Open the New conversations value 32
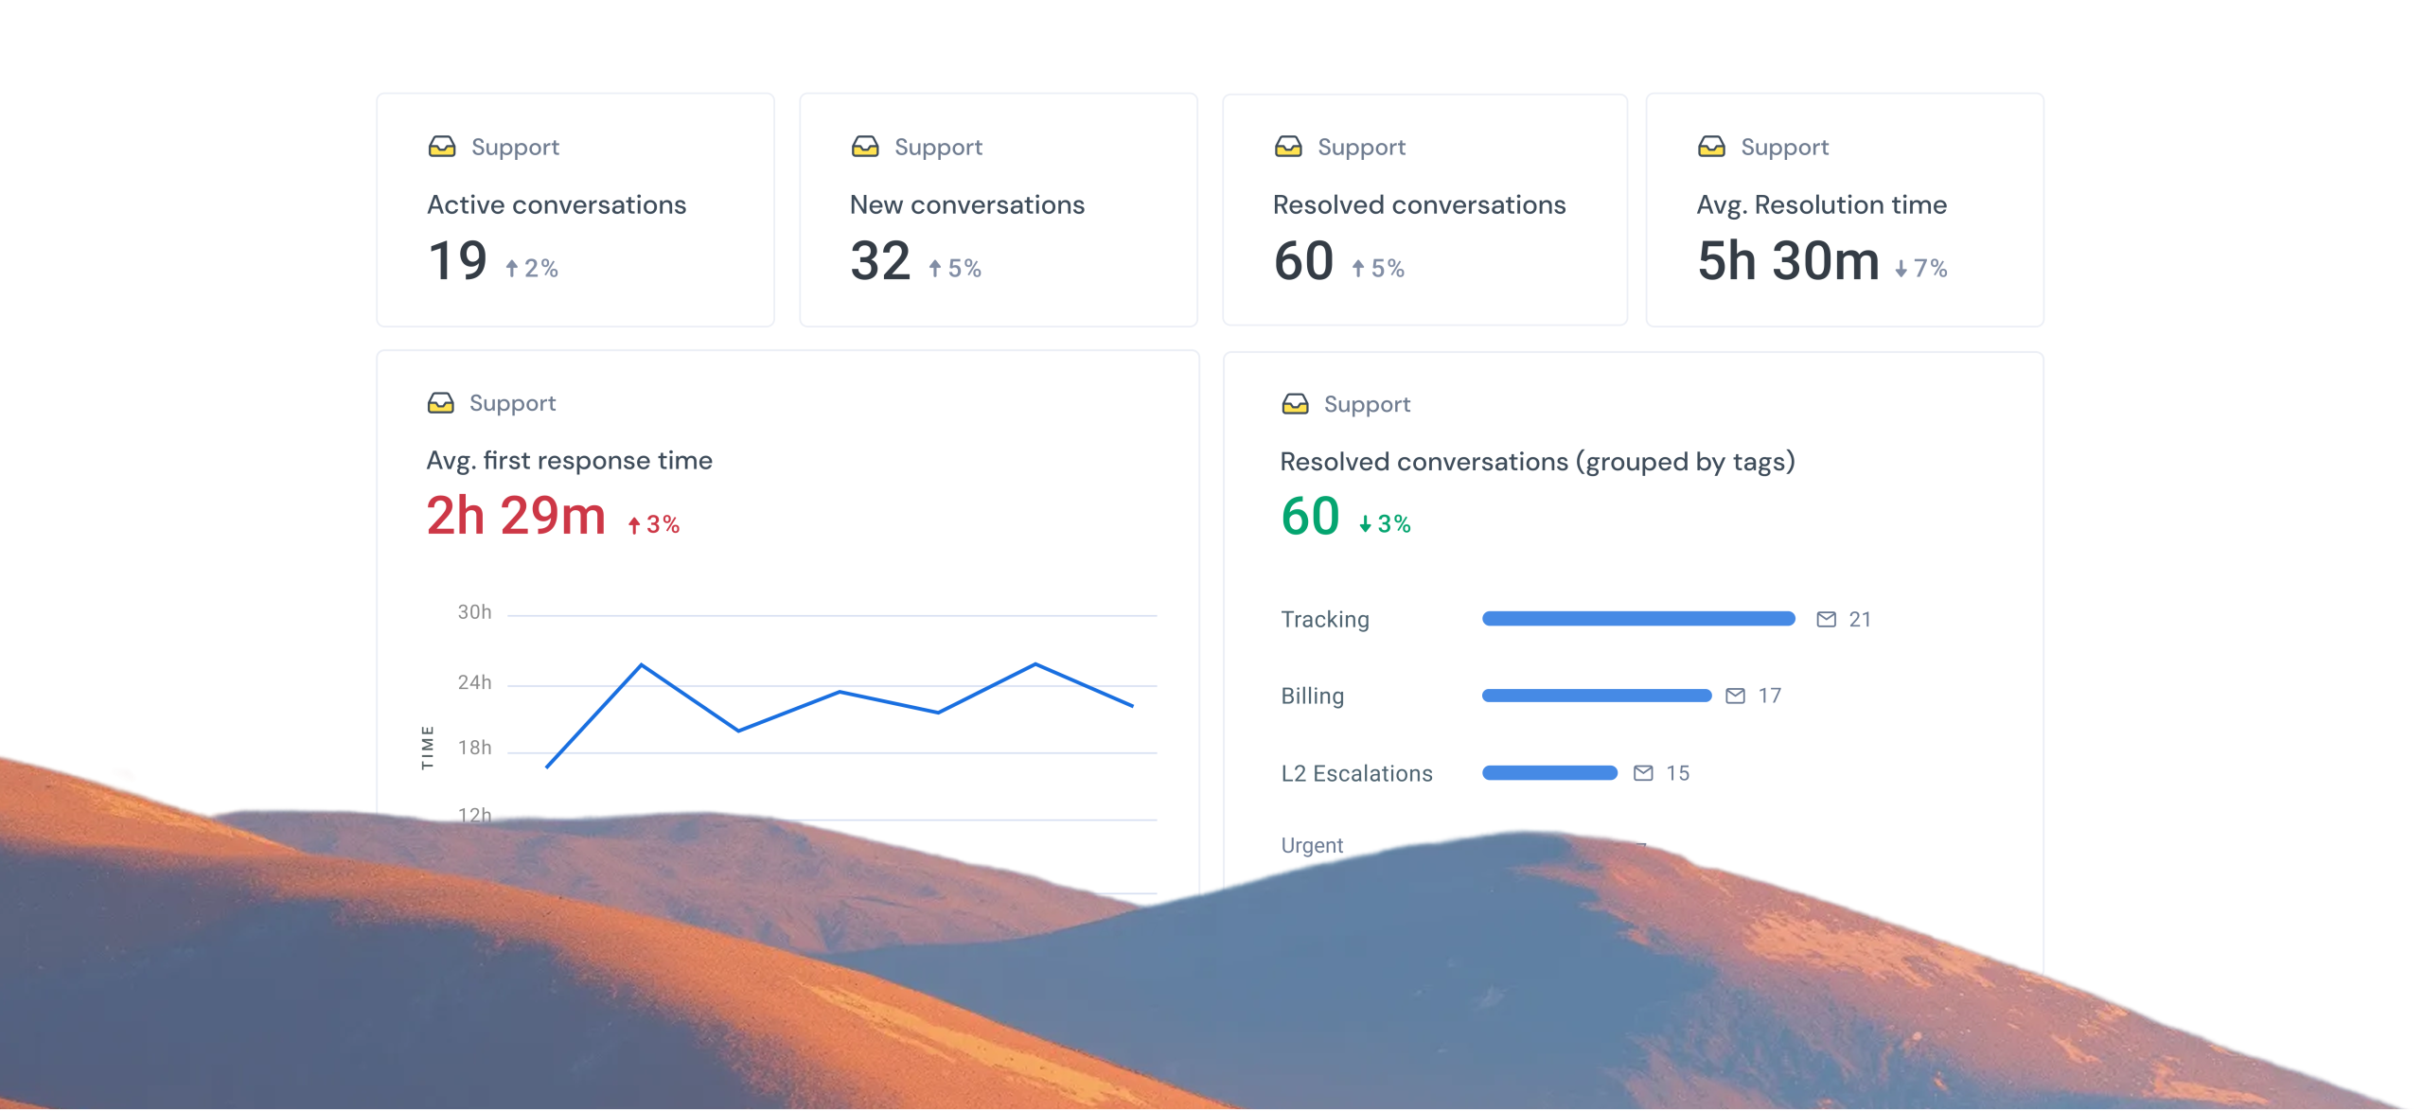 click(880, 261)
